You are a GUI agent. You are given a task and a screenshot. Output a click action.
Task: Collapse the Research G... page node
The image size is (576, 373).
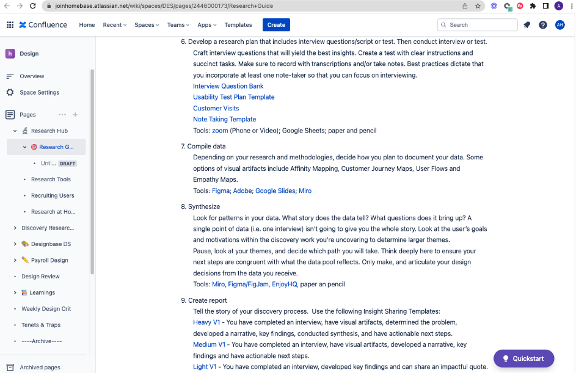[x=24, y=147]
